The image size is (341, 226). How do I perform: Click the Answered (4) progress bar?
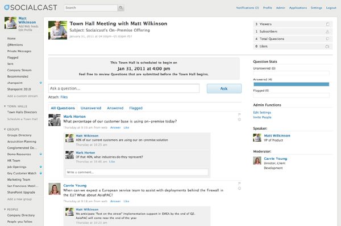pos(291,84)
